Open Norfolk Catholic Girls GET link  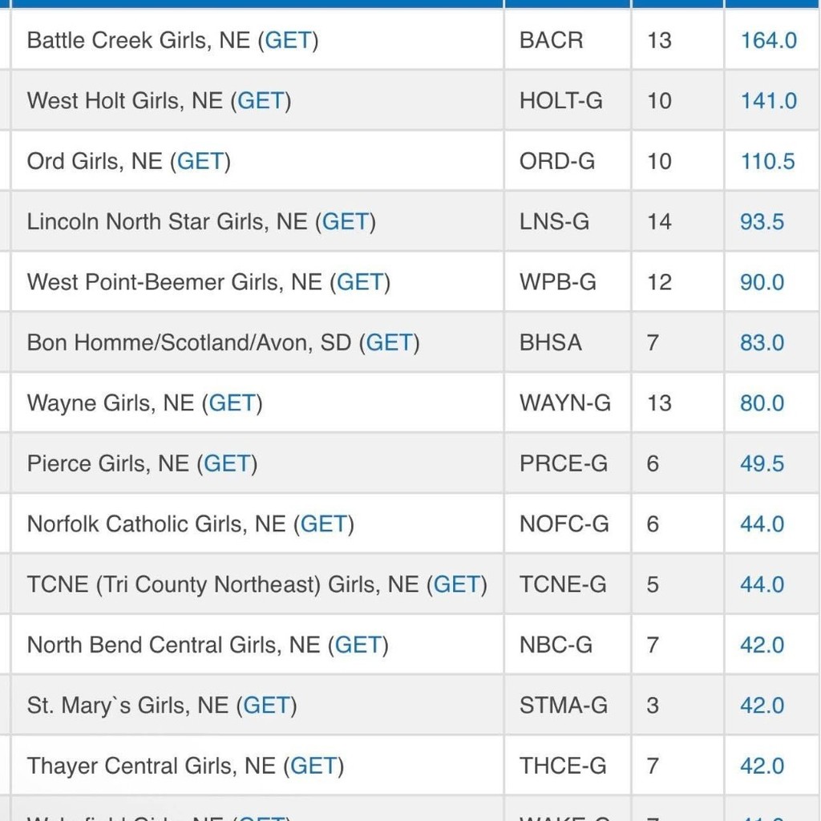[323, 524]
